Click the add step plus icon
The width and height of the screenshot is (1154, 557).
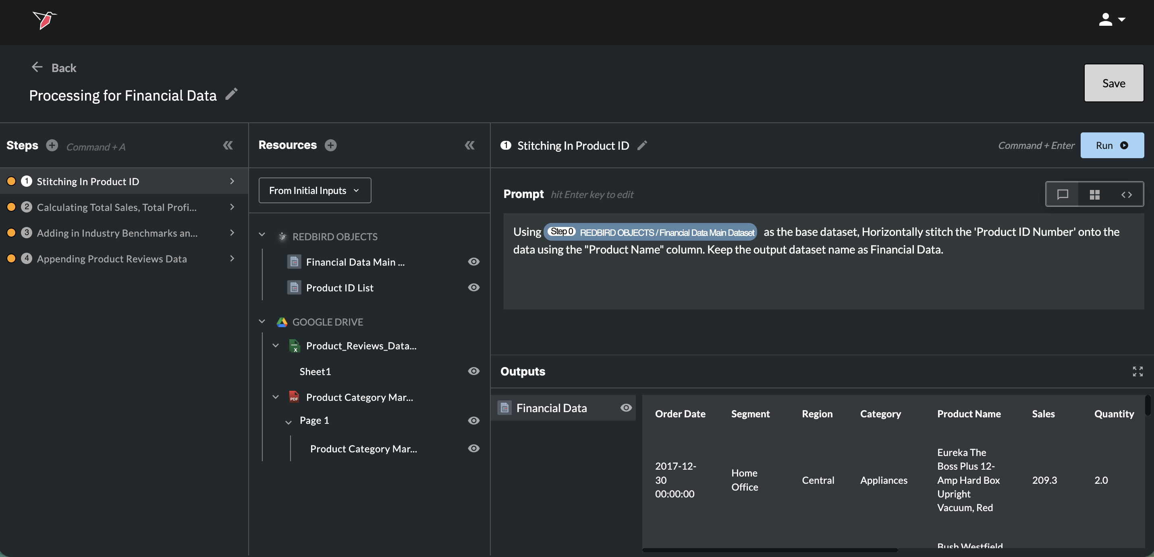(x=52, y=145)
